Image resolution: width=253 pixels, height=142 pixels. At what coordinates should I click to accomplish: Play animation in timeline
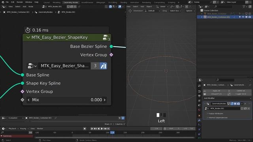coord(102,129)
